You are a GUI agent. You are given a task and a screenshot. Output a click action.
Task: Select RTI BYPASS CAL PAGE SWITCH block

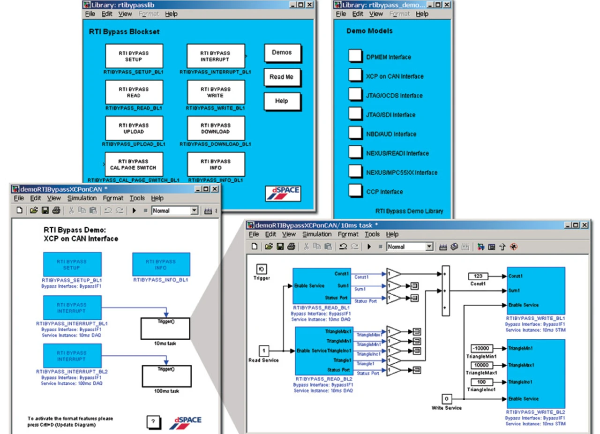click(134, 164)
